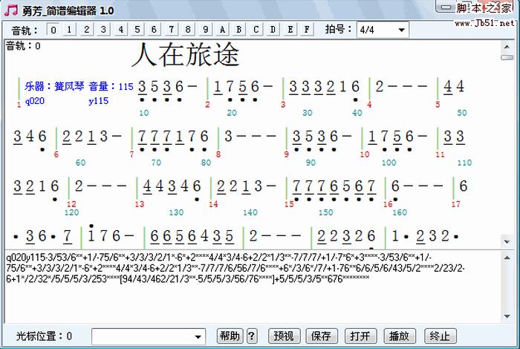The image size is (520, 349).
Task: Click measure number 16 marker
Action: (x=388, y=204)
